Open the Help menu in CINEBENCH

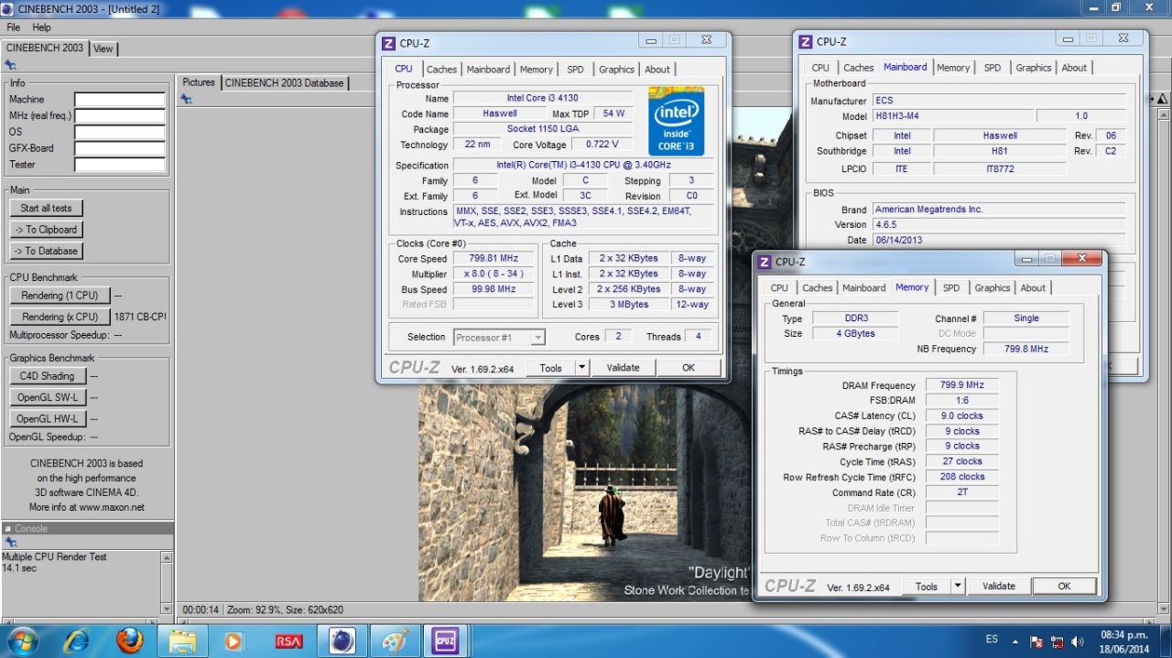[41, 27]
